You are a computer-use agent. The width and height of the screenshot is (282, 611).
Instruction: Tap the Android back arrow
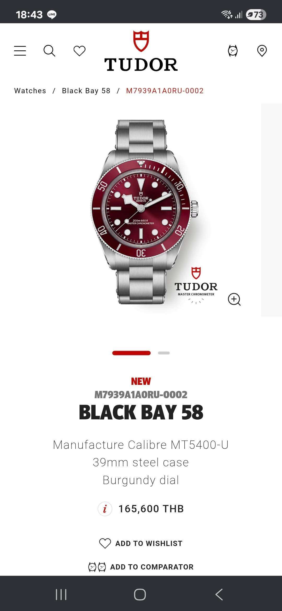pyautogui.click(x=219, y=595)
